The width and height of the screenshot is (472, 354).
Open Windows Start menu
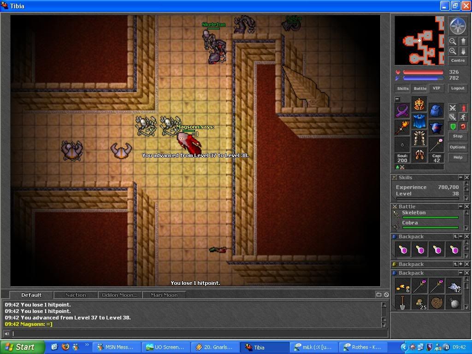point(22,347)
